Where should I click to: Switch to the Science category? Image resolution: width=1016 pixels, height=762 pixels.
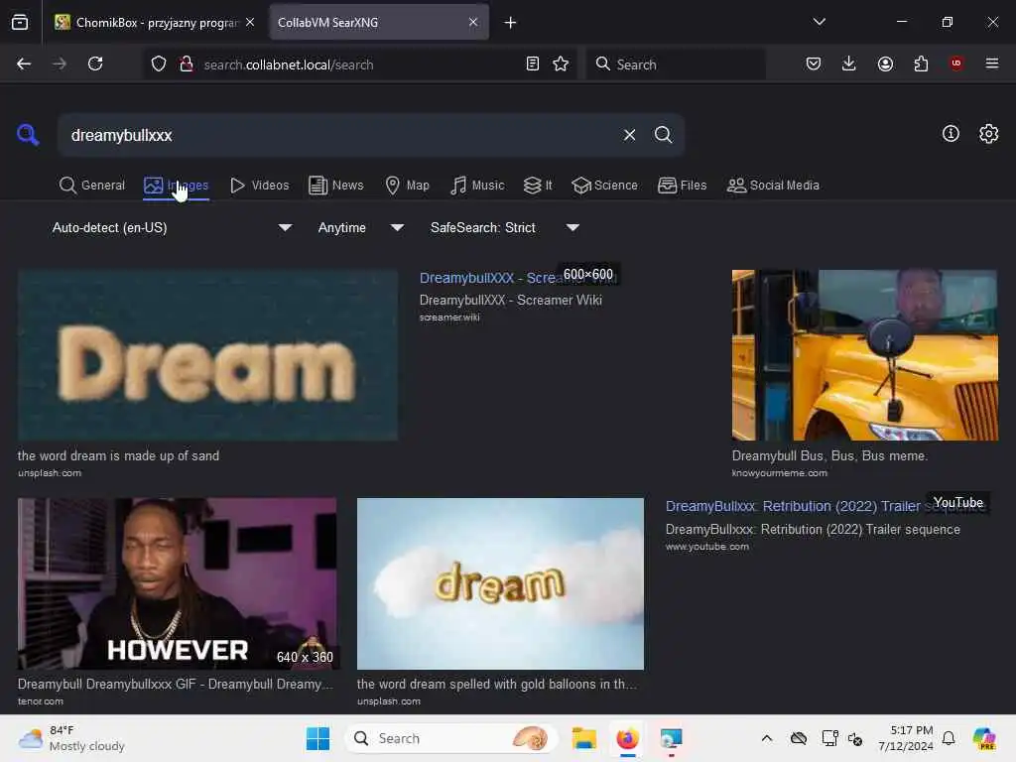(605, 186)
